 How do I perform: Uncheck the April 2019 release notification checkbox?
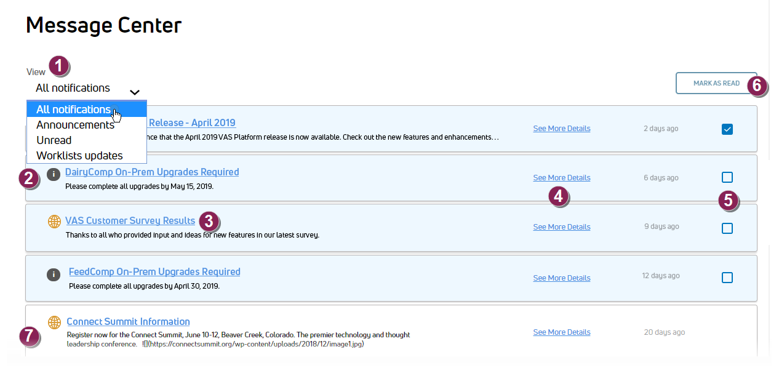[727, 129]
